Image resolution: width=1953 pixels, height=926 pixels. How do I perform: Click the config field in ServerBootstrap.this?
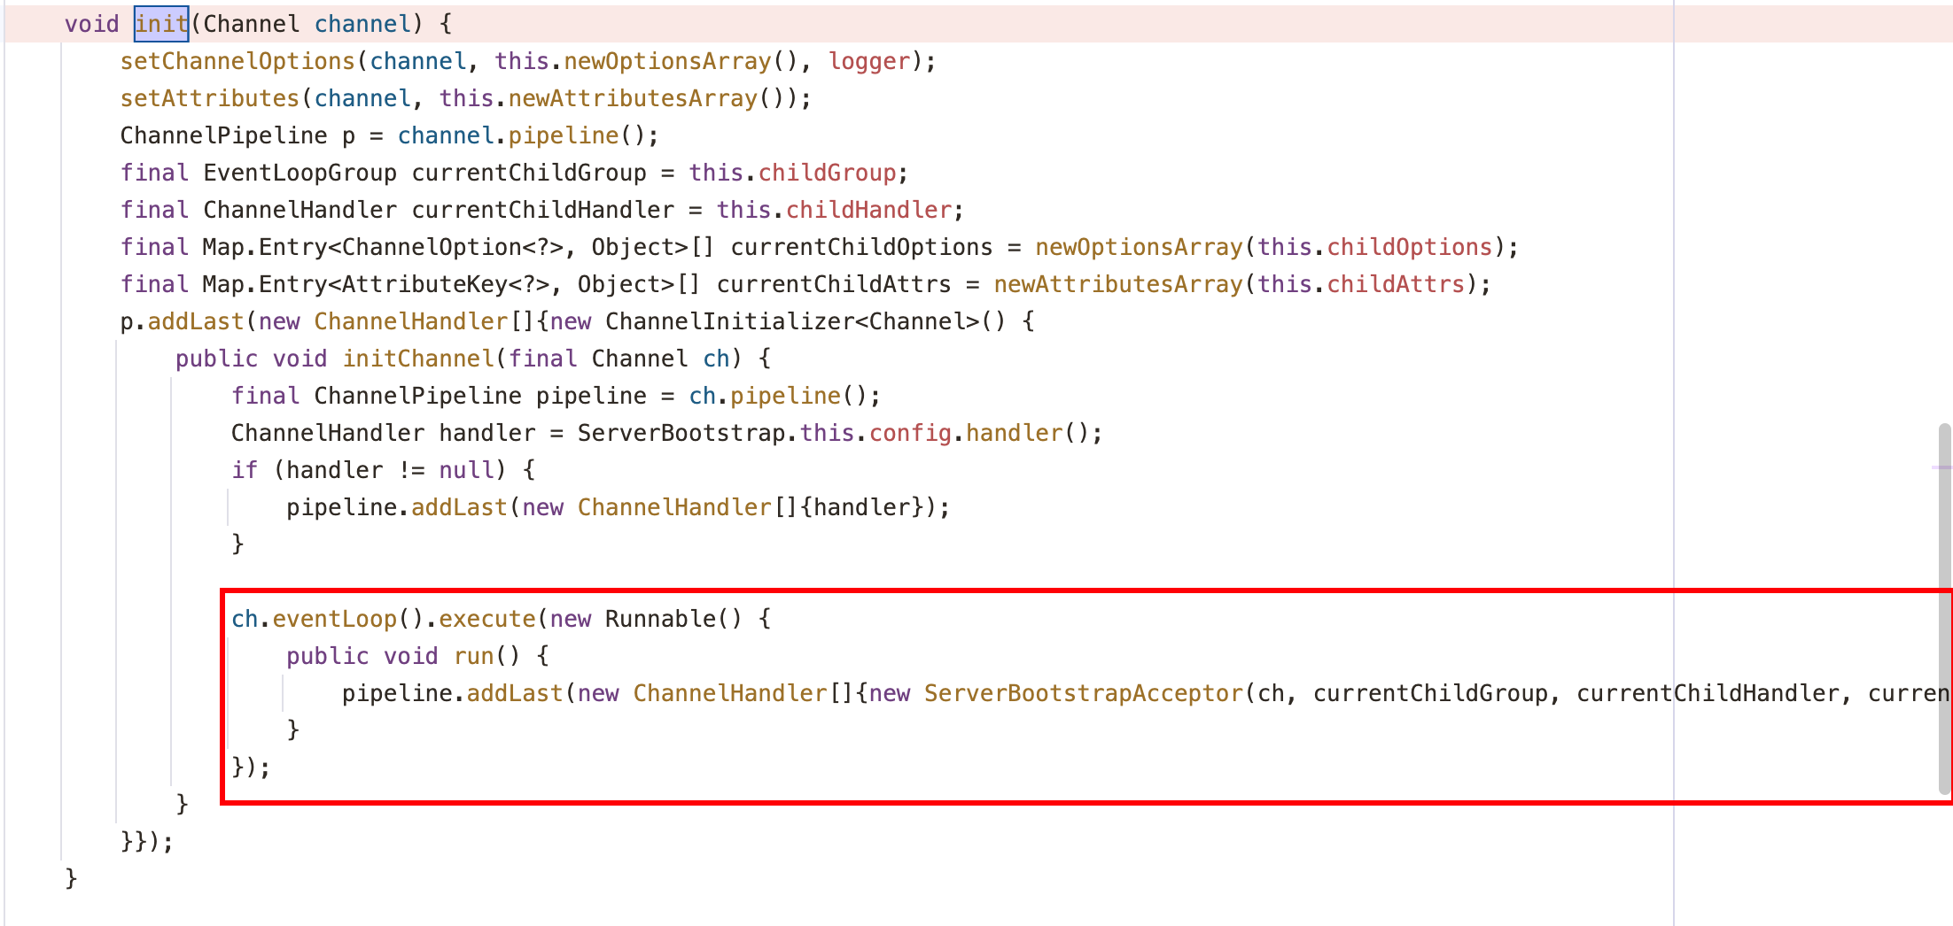[x=910, y=433]
